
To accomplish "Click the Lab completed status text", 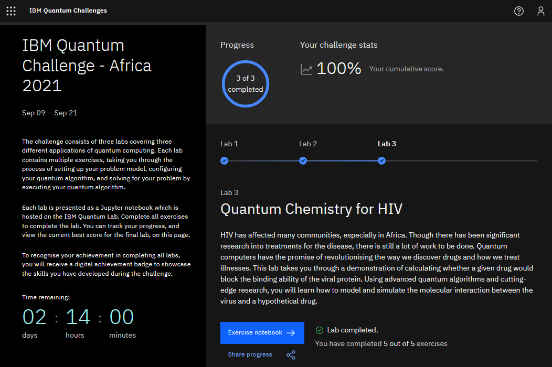I will [353, 330].
